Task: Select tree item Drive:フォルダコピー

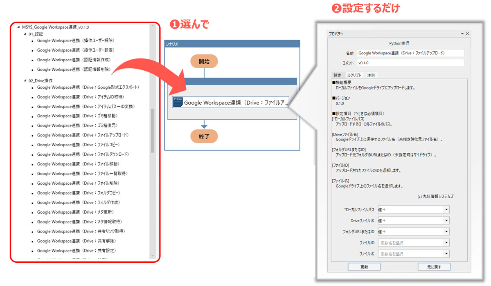Action: click(x=79, y=193)
